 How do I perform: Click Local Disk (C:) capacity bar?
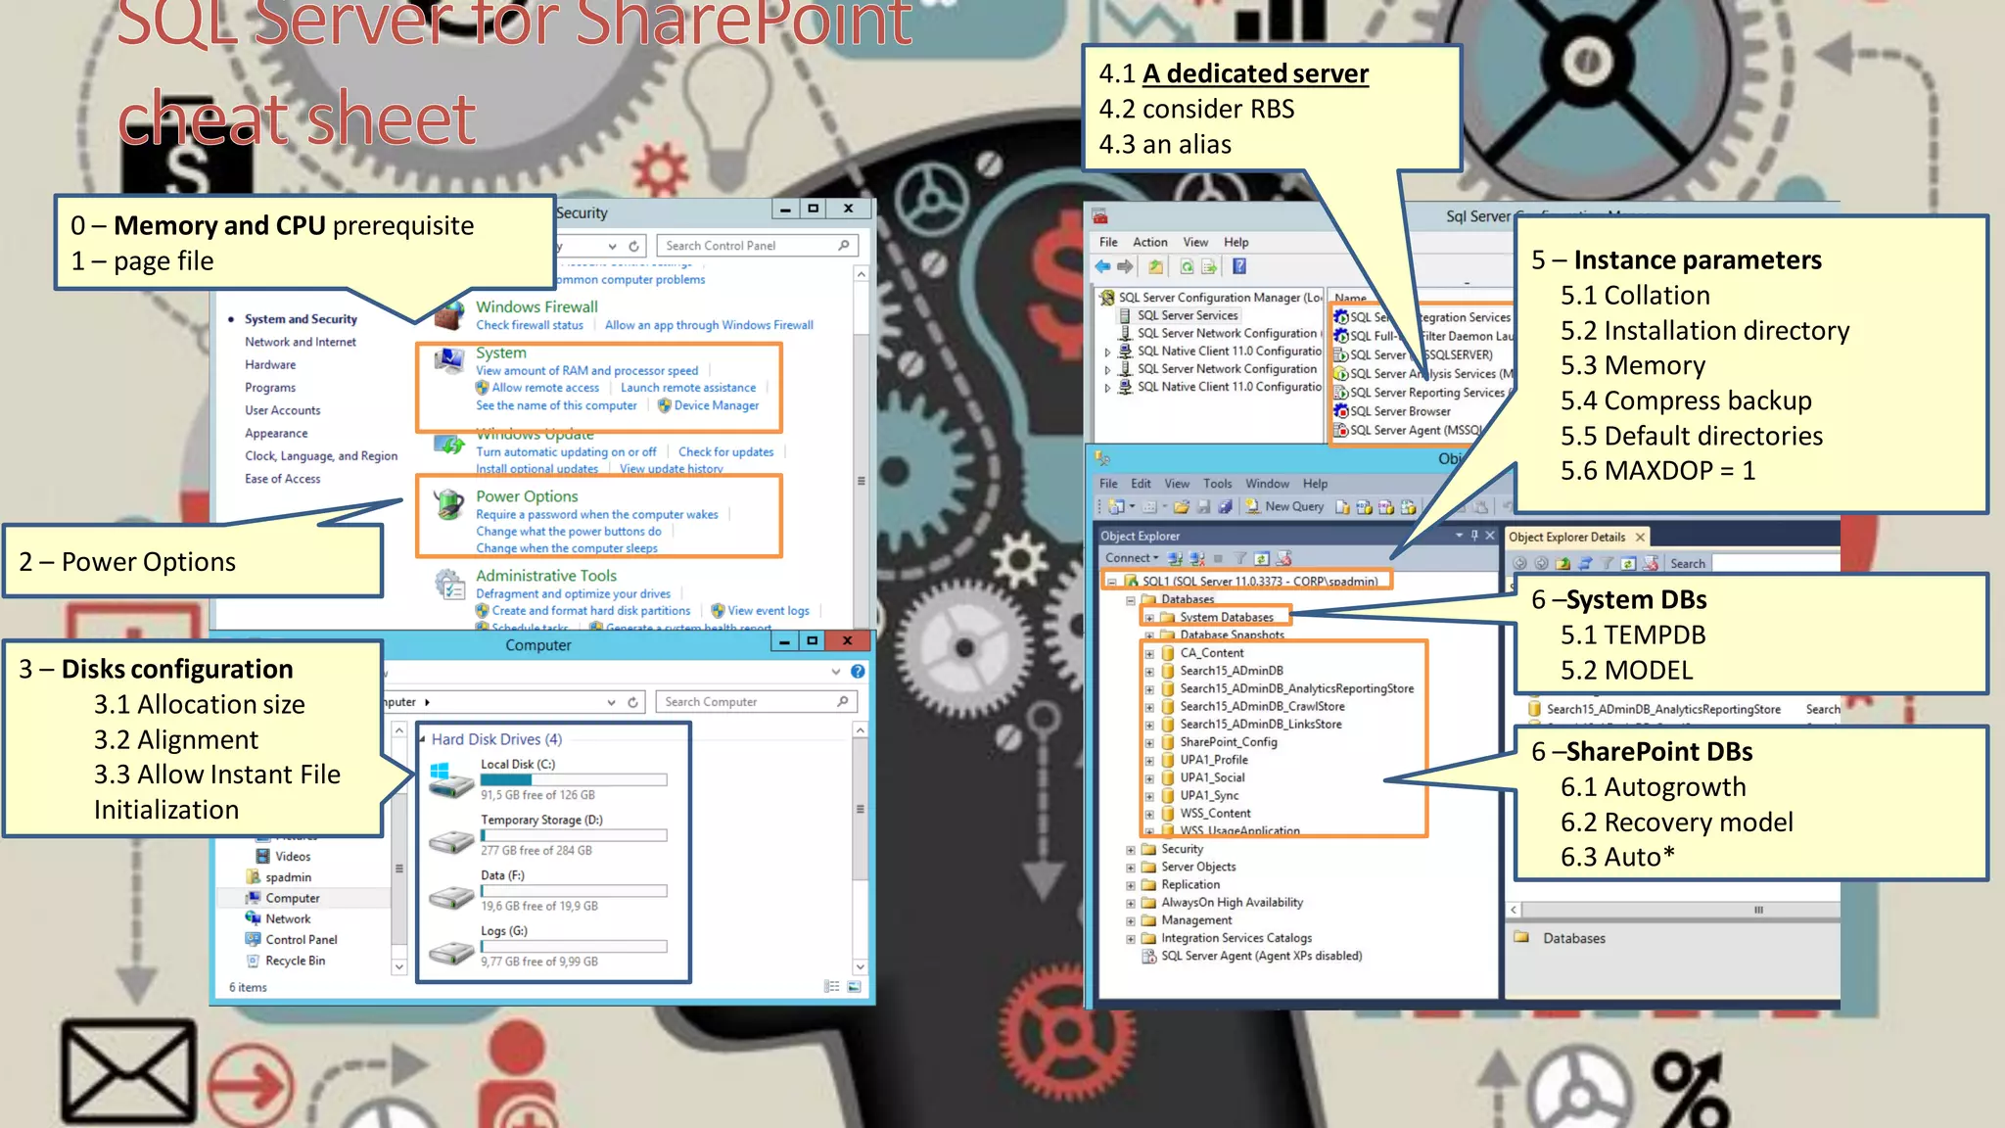click(x=574, y=779)
